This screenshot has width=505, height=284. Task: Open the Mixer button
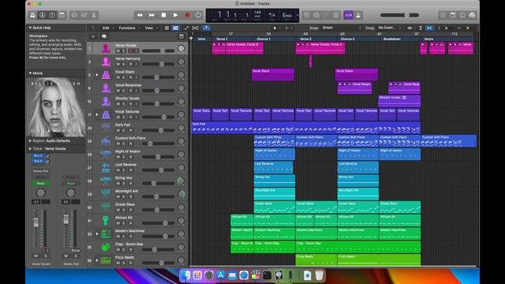(84, 15)
